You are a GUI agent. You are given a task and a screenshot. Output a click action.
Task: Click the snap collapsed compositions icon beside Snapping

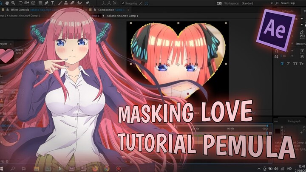(141, 3)
